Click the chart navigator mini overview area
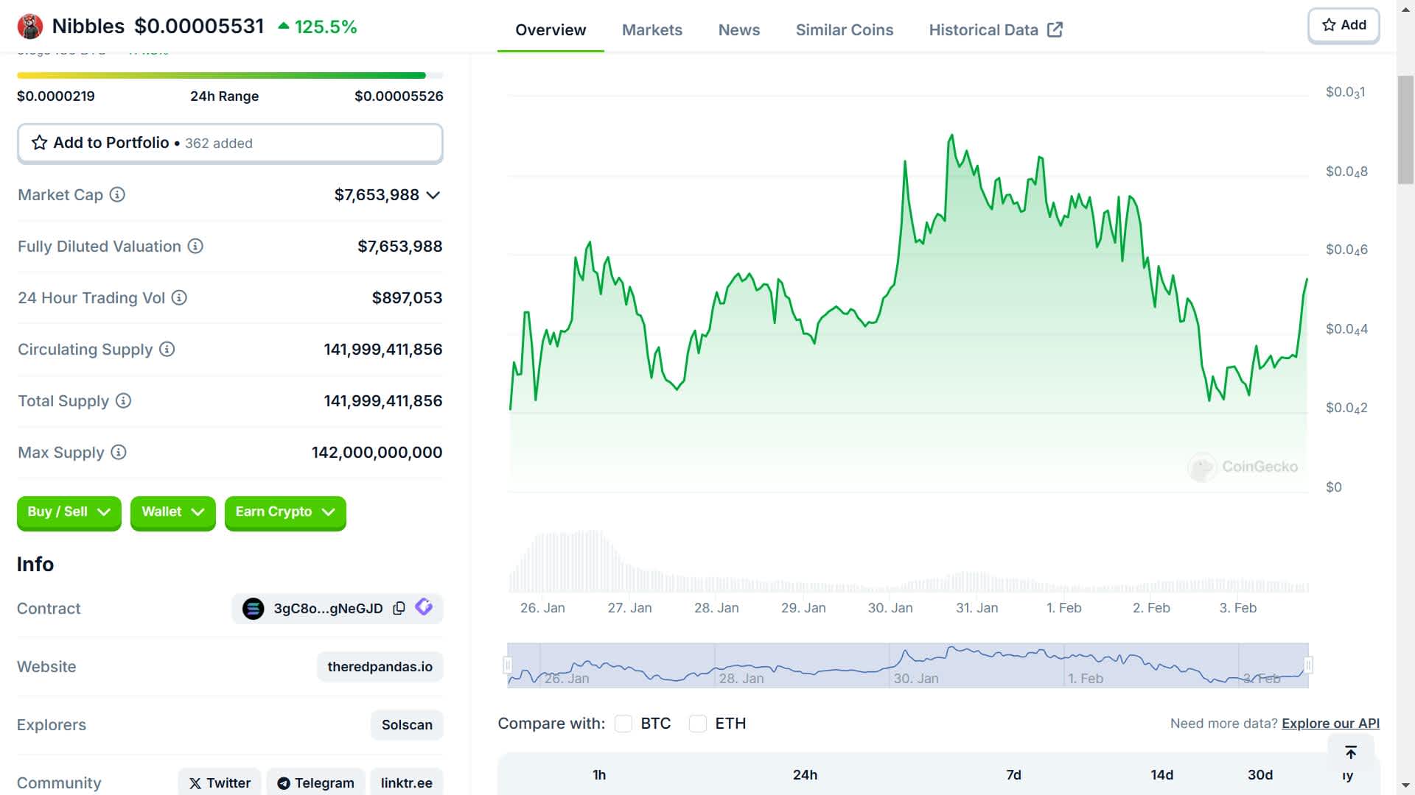Viewport: 1415px width, 795px height. coord(908,665)
